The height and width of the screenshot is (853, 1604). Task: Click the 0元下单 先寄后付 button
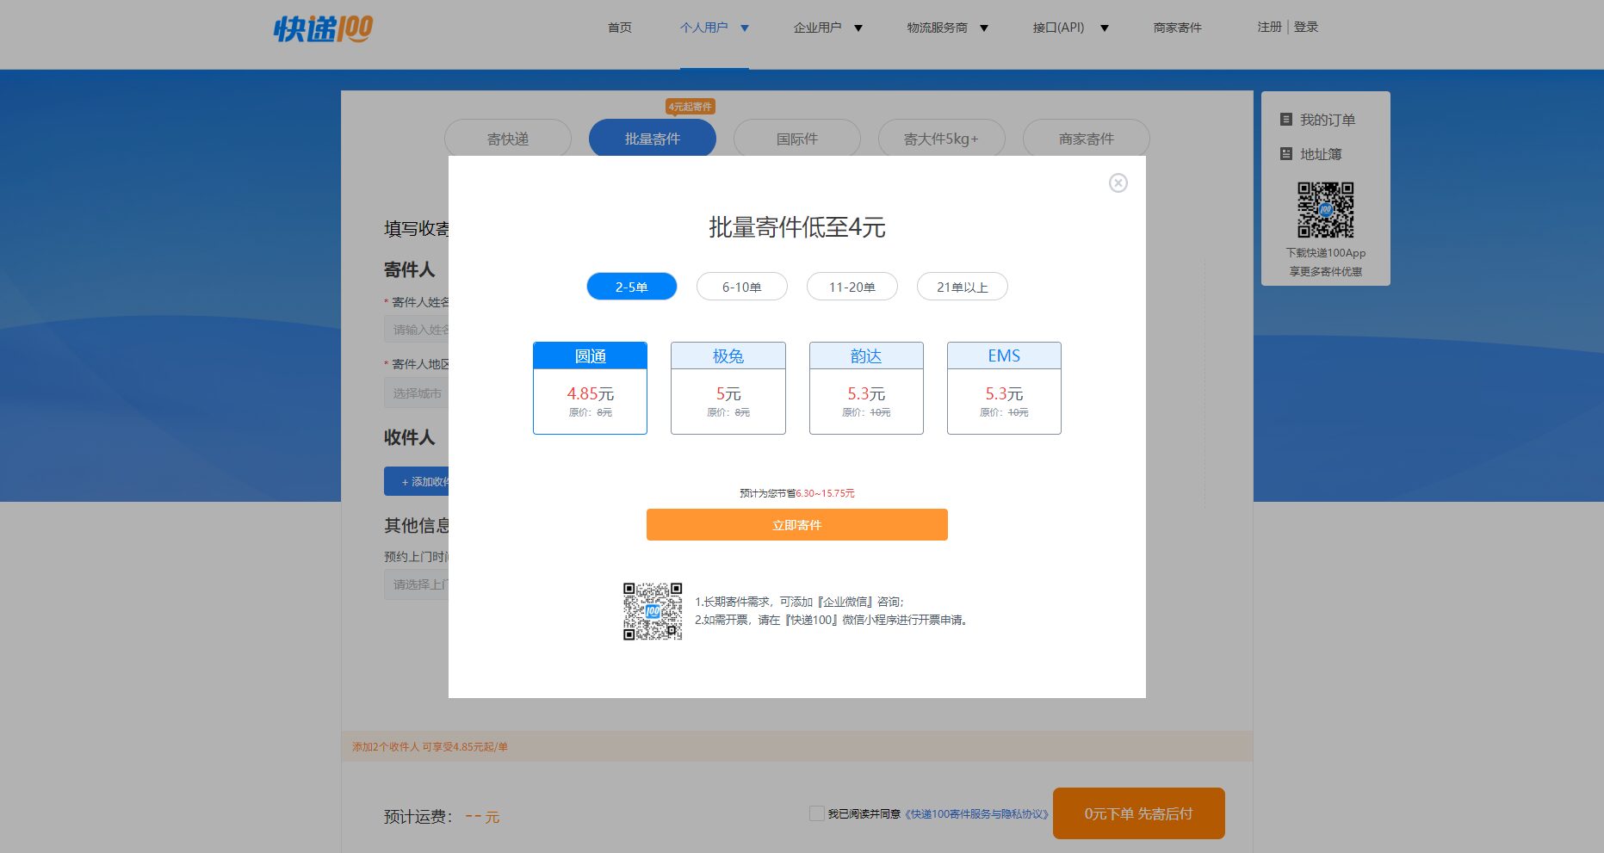[1138, 813]
